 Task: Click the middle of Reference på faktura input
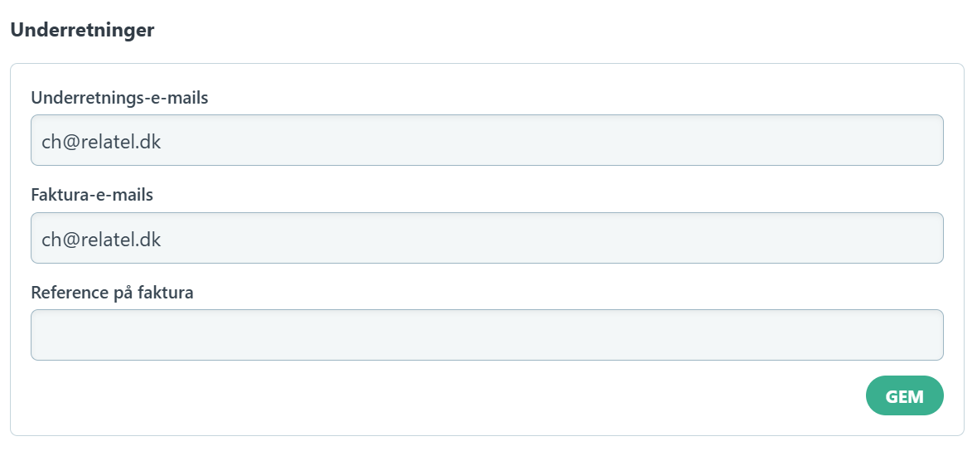point(486,335)
